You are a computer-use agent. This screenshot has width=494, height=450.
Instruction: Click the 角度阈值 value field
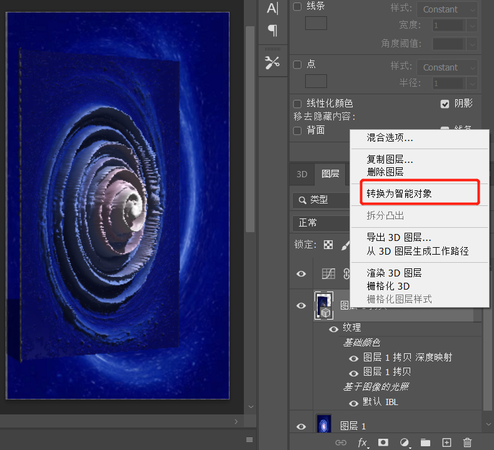point(449,44)
